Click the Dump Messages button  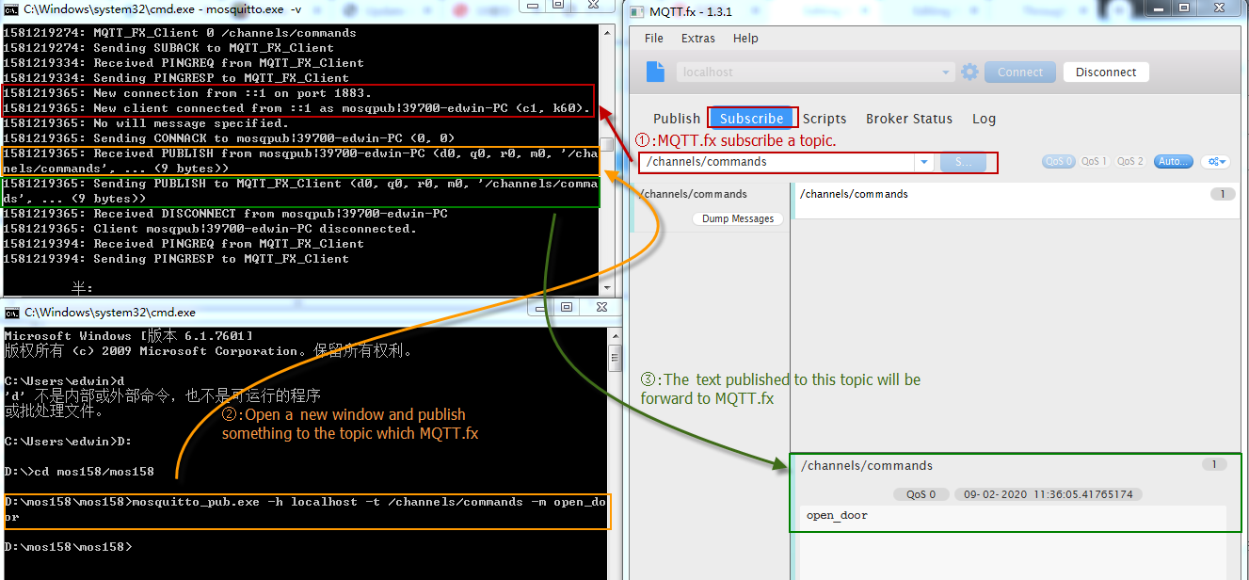click(x=738, y=218)
